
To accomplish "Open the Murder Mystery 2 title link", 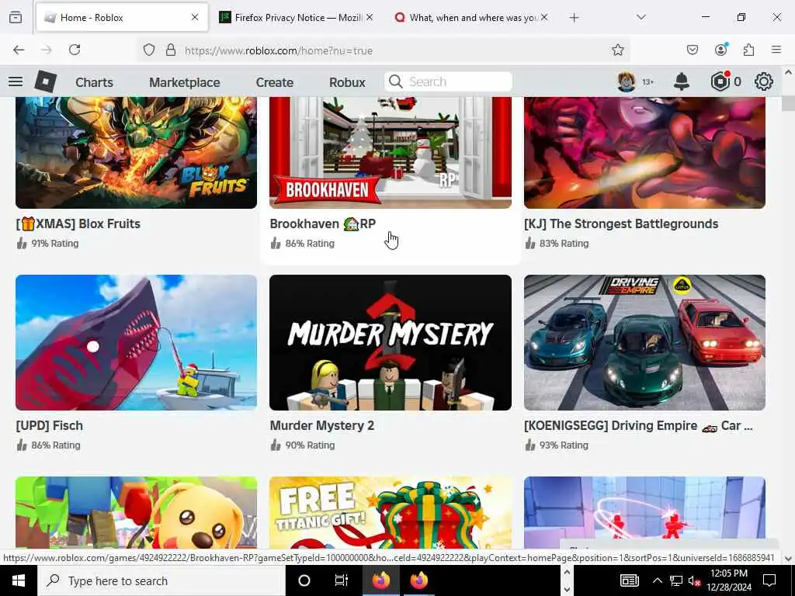I will [x=322, y=425].
